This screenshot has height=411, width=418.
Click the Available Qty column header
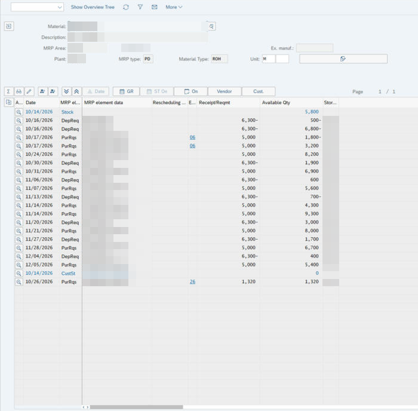tap(291, 102)
